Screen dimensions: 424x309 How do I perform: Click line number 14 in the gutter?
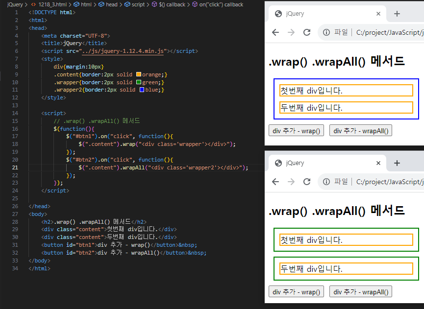pos(15,113)
